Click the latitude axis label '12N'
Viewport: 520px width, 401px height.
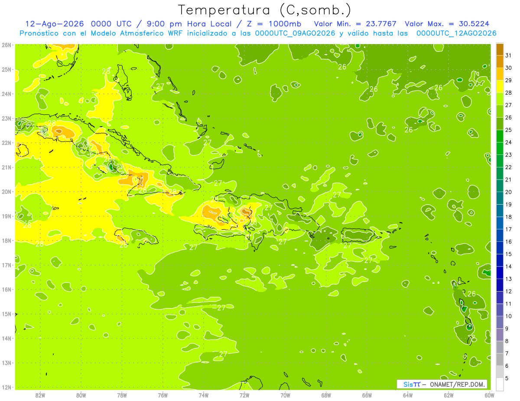[6, 387]
